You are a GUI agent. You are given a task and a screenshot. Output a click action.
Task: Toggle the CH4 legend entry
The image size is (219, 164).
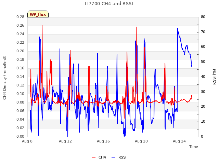pos(99,157)
